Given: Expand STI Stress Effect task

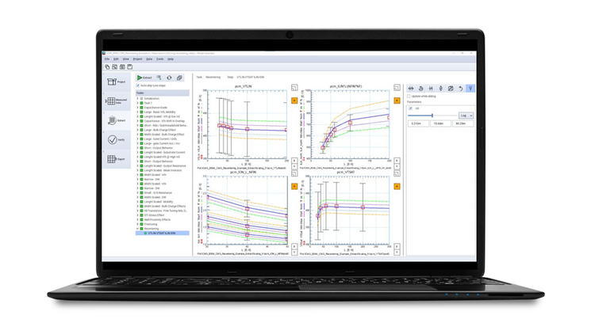Looking at the screenshot, I should coord(138,215).
